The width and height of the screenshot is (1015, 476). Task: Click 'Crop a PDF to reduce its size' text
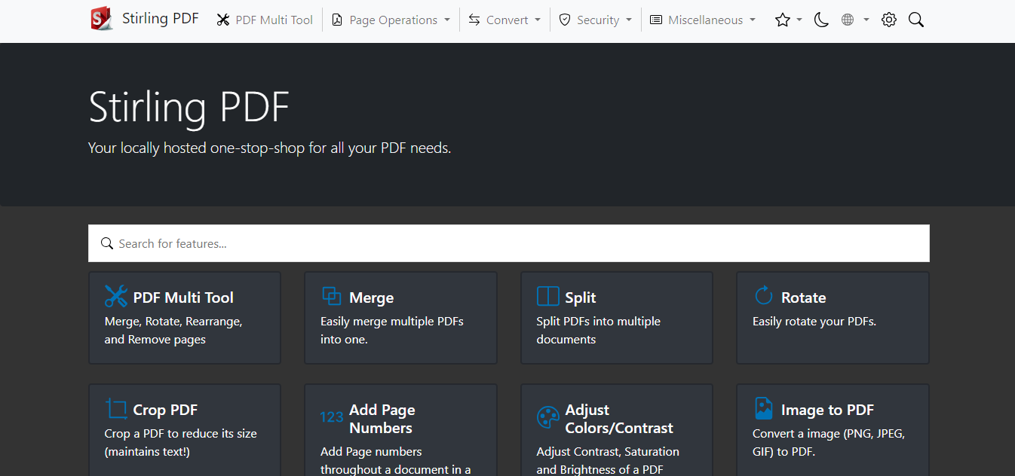pos(181,434)
